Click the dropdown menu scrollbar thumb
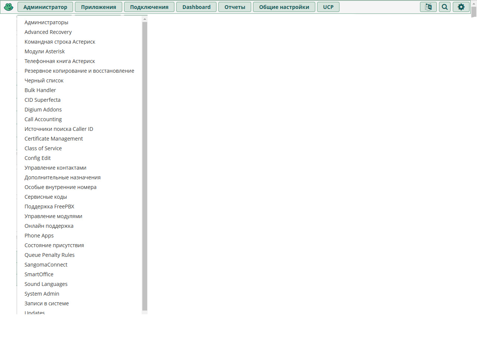 (x=145, y=166)
